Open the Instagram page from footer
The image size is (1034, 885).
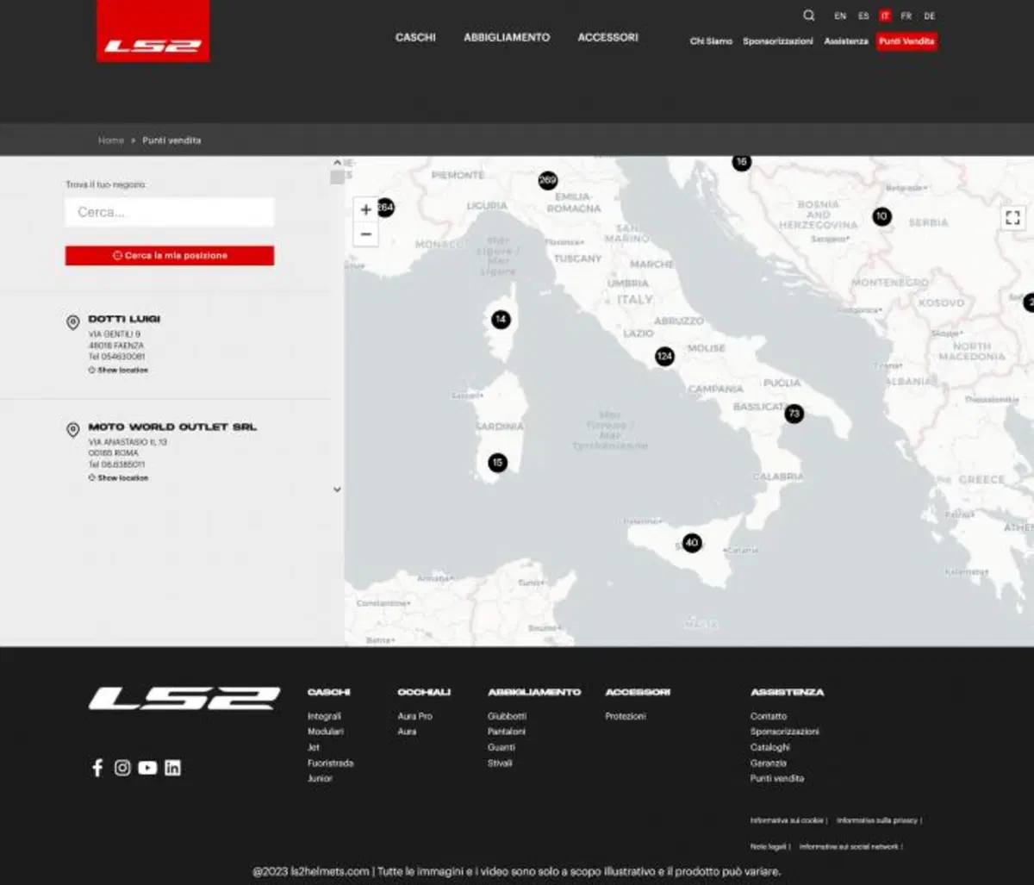click(122, 768)
